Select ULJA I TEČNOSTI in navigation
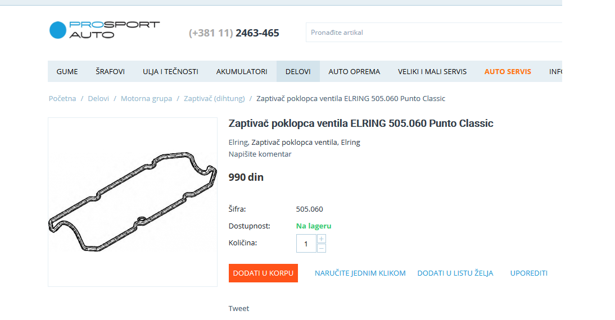This screenshot has height=320, width=615. click(x=171, y=72)
